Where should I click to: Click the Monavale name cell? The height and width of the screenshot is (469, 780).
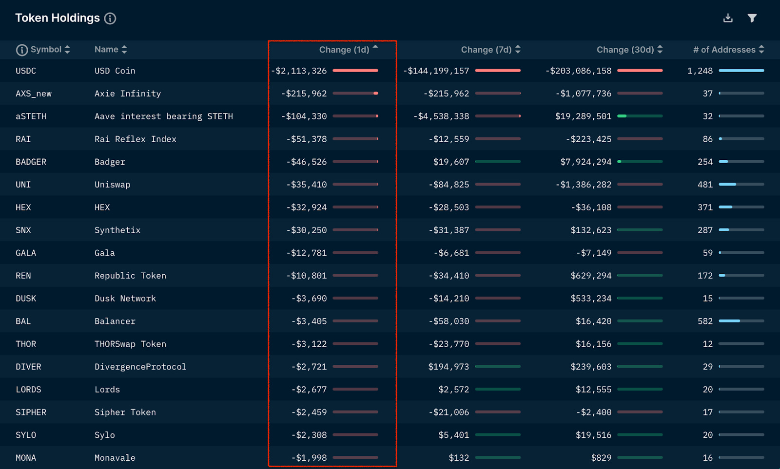[115, 458]
